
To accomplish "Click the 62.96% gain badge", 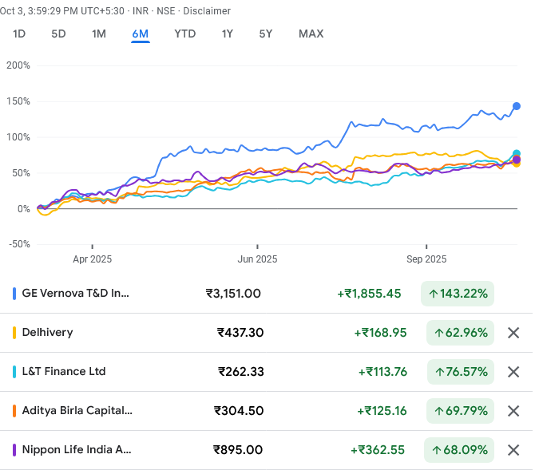I will click(x=460, y=333).
